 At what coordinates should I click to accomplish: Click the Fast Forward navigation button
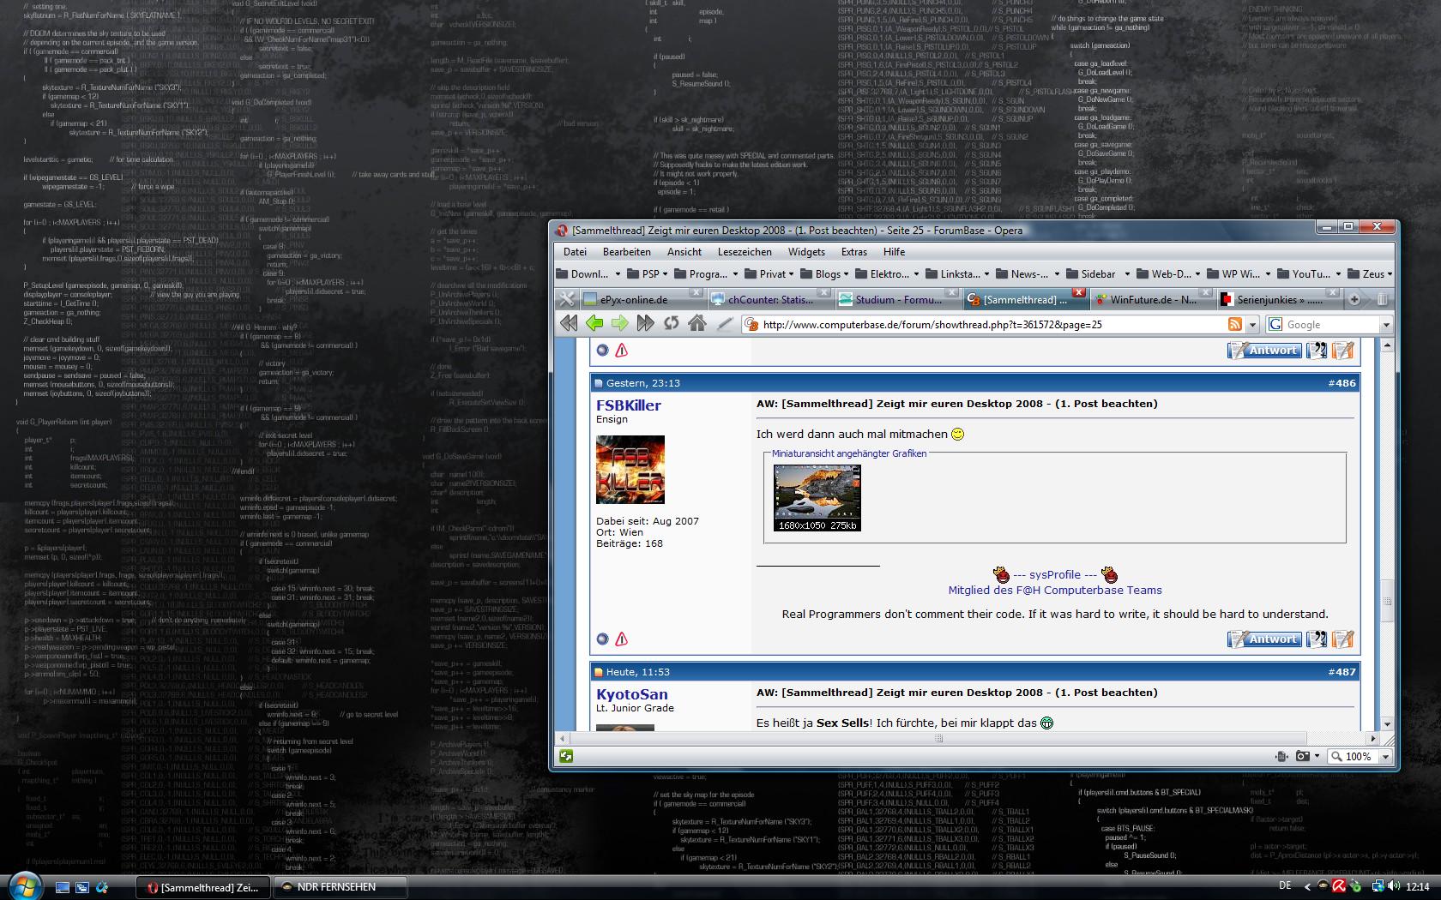(646, 323)
